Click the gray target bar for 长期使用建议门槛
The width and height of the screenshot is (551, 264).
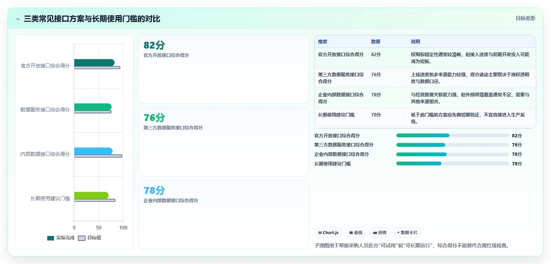click(94, 200)
